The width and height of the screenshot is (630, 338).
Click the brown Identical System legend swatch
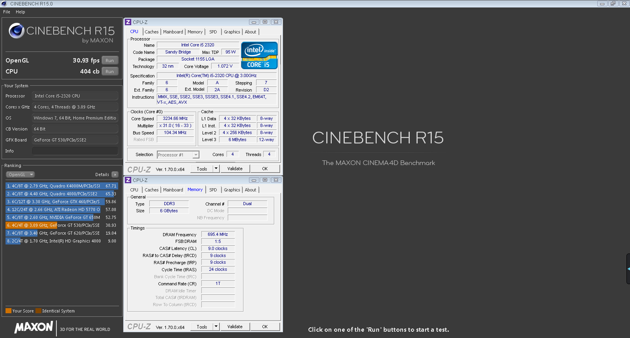point(38,311)
